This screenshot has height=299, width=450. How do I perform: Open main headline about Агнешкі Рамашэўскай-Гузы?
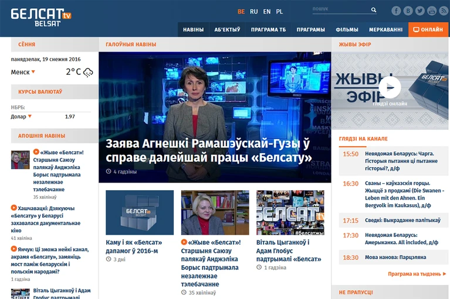tap(209, 150)
